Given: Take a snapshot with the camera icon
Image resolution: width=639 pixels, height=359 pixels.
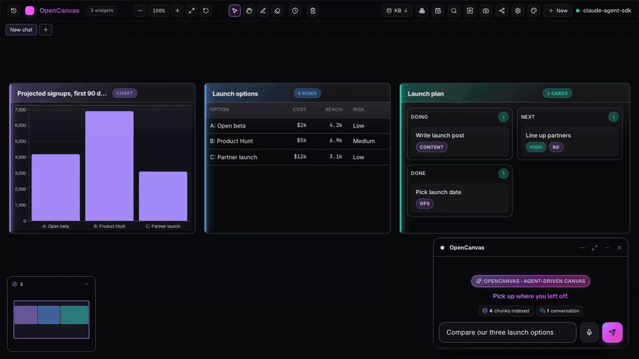Looking at the screenshot, I should (x=486, y=11).
